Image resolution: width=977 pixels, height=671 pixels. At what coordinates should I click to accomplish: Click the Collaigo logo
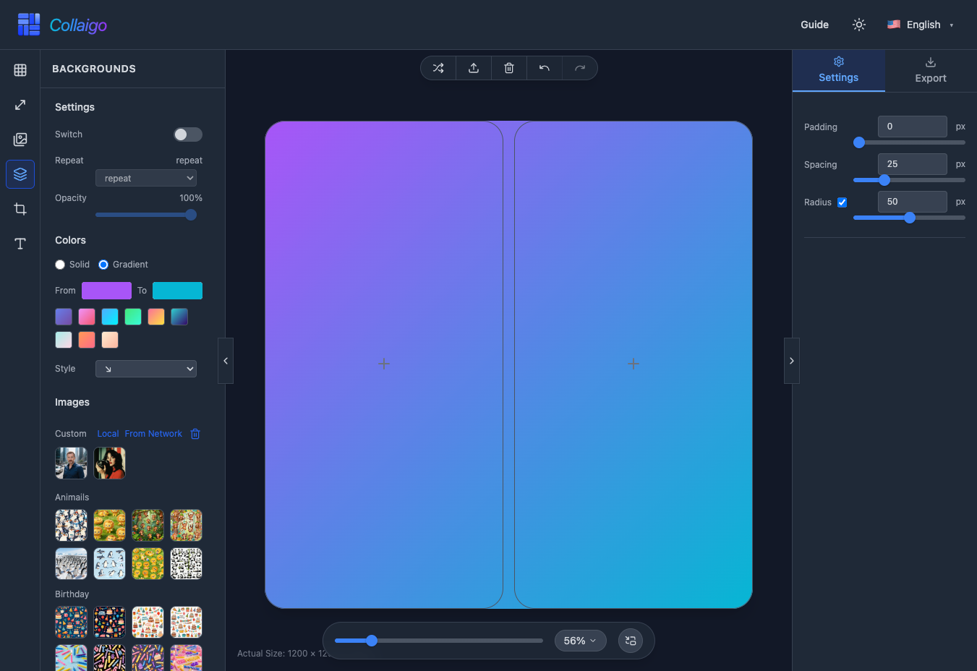(x=62, y=25)
